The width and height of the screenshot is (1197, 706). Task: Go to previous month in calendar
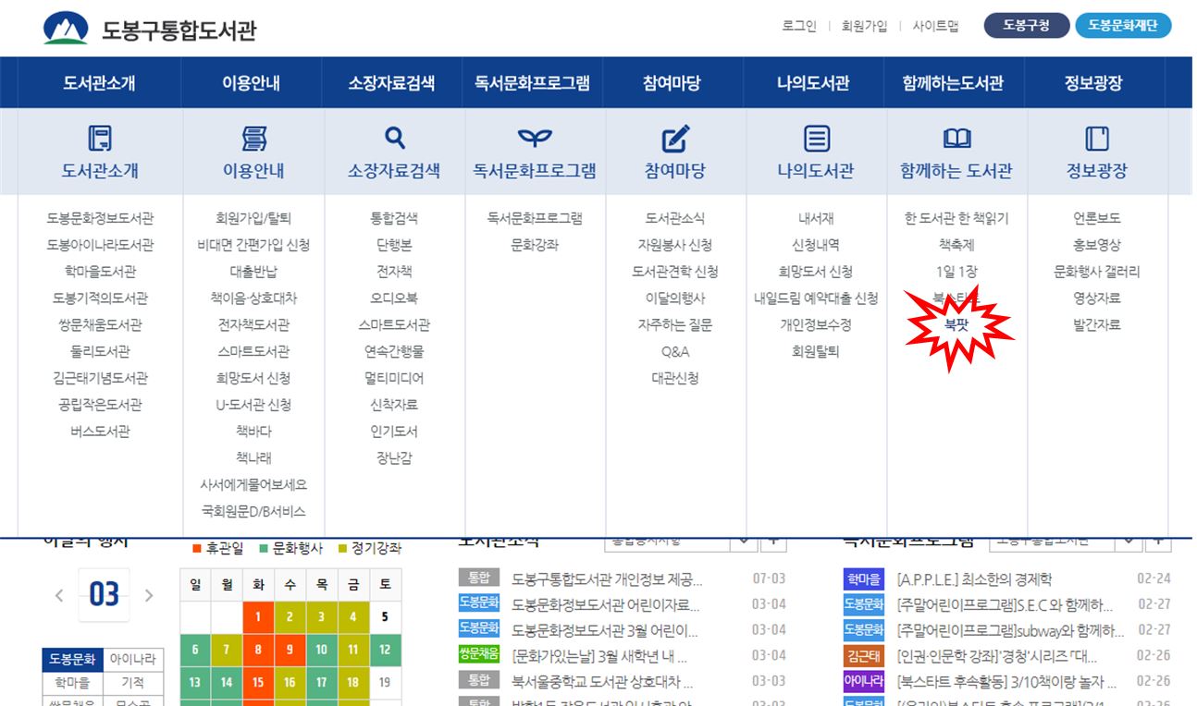59,596
